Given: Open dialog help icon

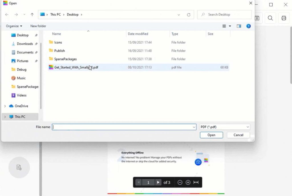Looking at the screenshot, I should click(x=248, y=26).
